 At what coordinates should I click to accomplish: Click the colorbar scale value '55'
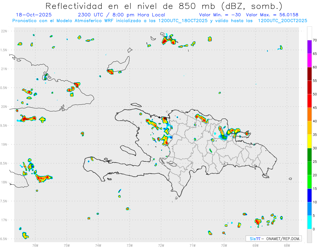click(315, 81)
